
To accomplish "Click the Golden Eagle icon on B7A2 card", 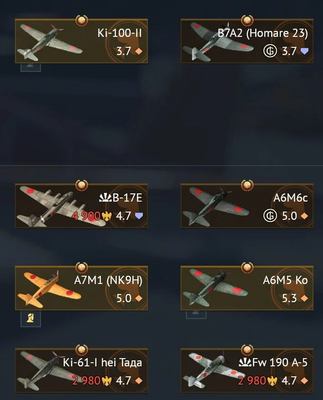I will 270,51.
